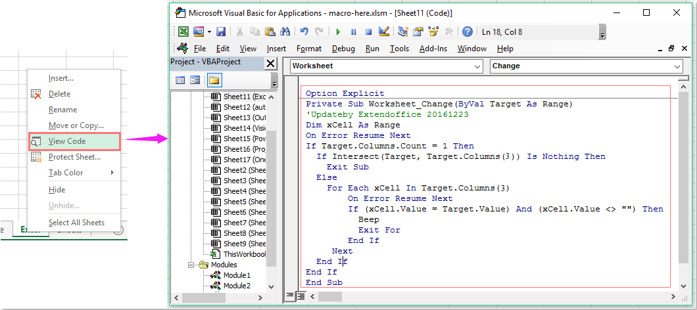Switch to Procedure View button
The image size is (697, 310).
(291, 296)
